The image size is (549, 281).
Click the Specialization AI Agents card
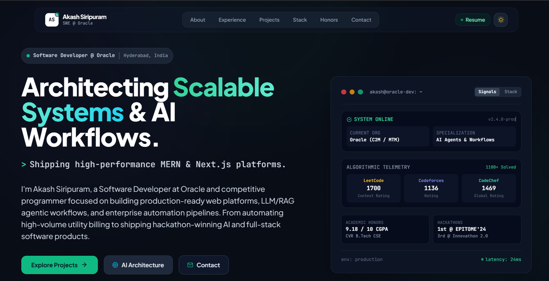pos(474,136)
